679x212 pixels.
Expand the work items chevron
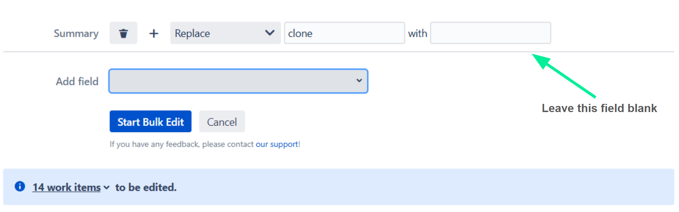coord(107,187)
